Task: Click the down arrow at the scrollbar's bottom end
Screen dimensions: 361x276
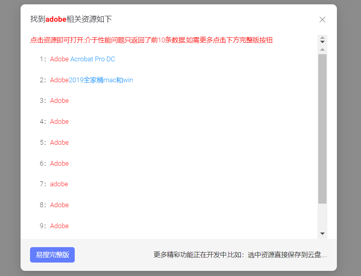Action: point(322,234)
